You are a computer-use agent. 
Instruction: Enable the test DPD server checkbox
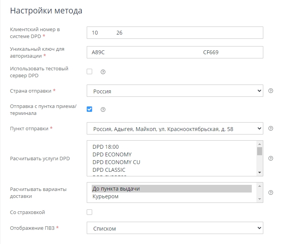(x=89, y=71)
